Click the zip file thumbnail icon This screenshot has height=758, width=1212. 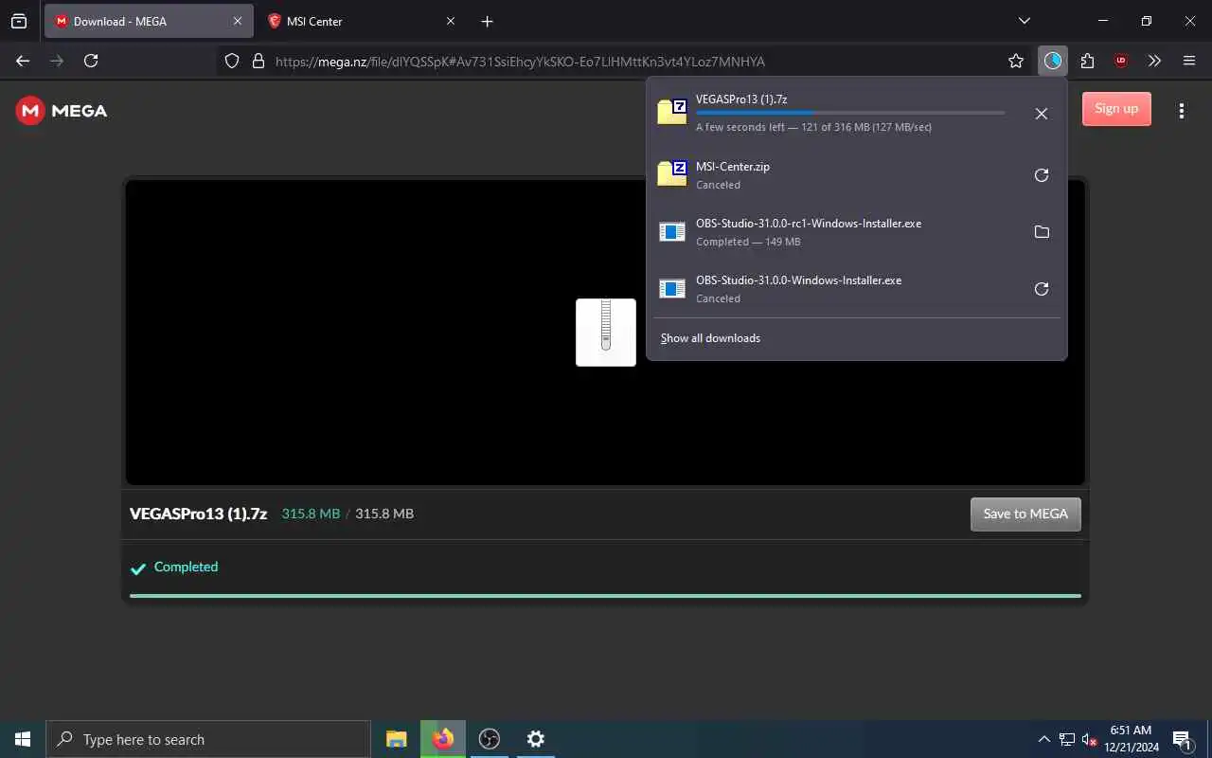[606, 333]
